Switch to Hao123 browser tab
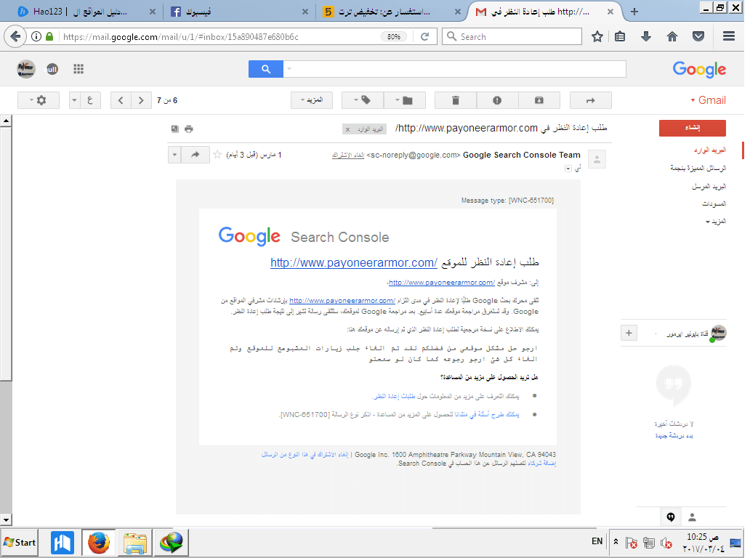Screen dimensions: 750x558 pyautogui.click(x=86, y=12)
